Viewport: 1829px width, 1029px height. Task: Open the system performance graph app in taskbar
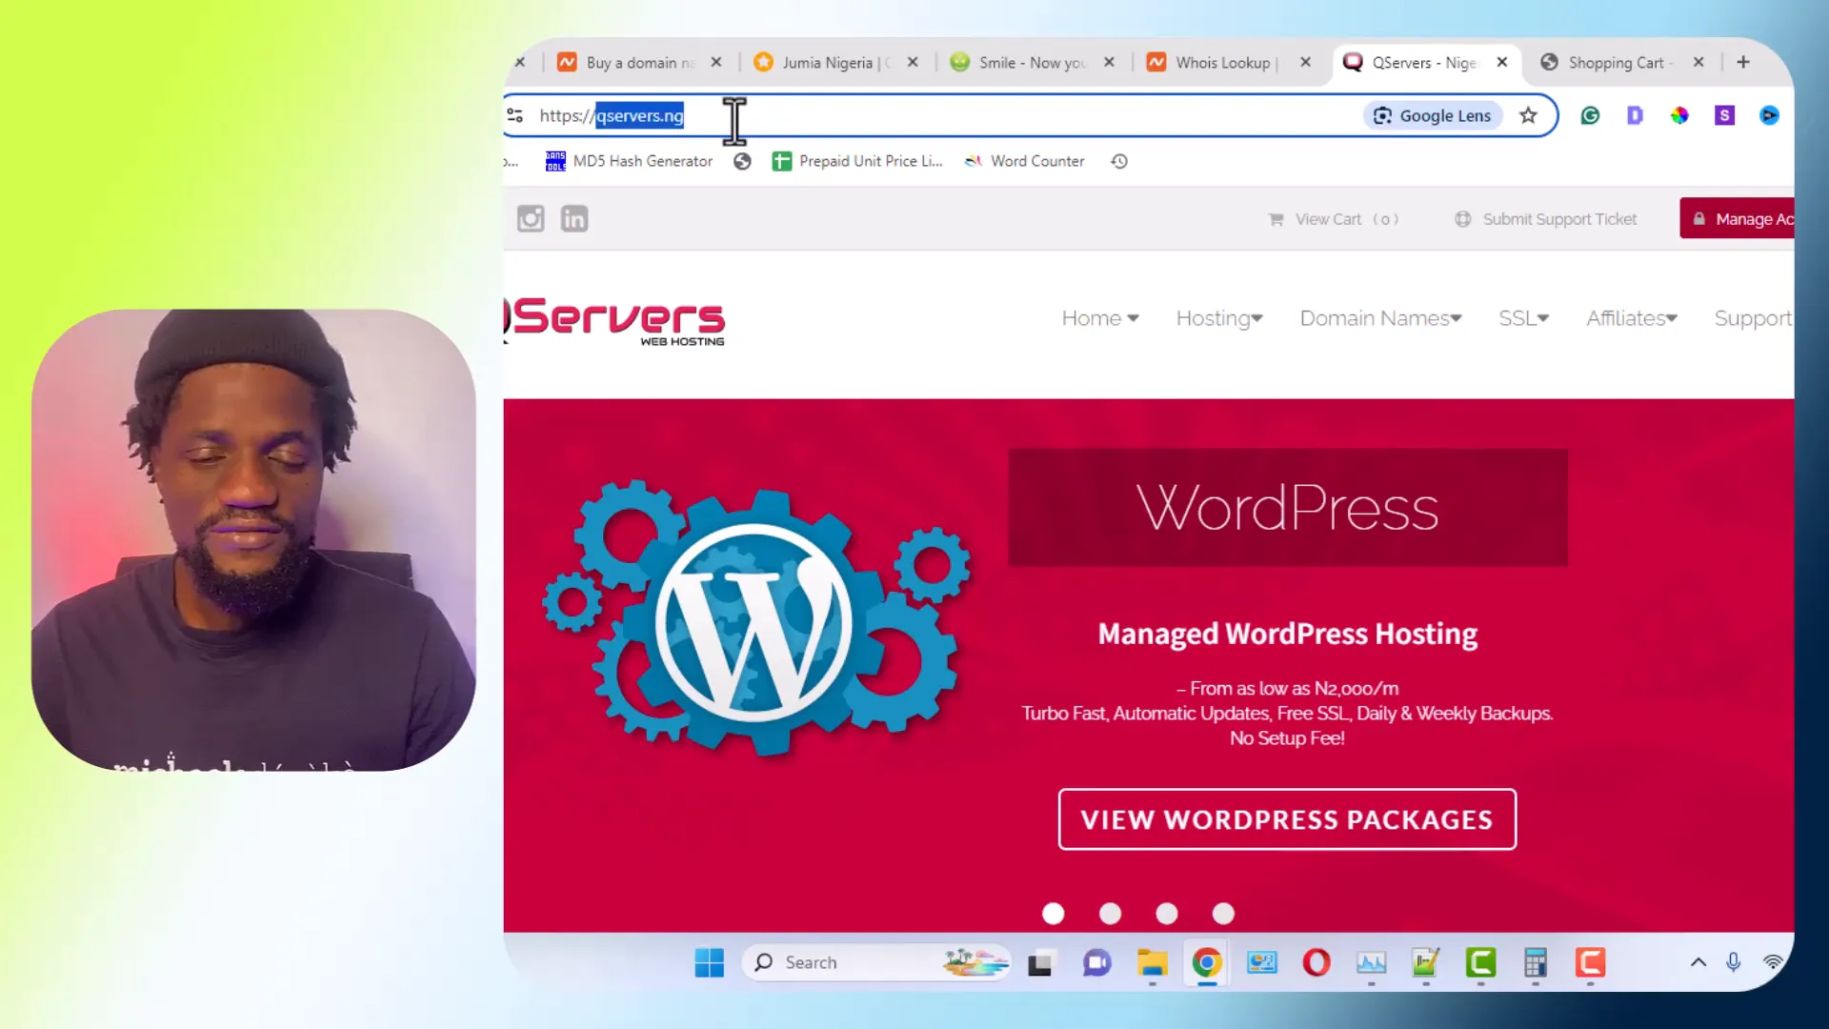point(1372,963)
